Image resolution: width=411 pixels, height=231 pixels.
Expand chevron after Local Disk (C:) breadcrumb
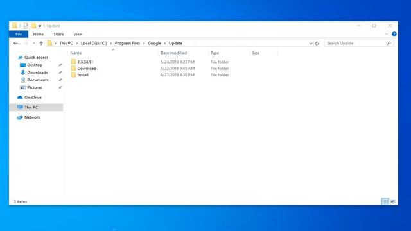pos(111,43)
